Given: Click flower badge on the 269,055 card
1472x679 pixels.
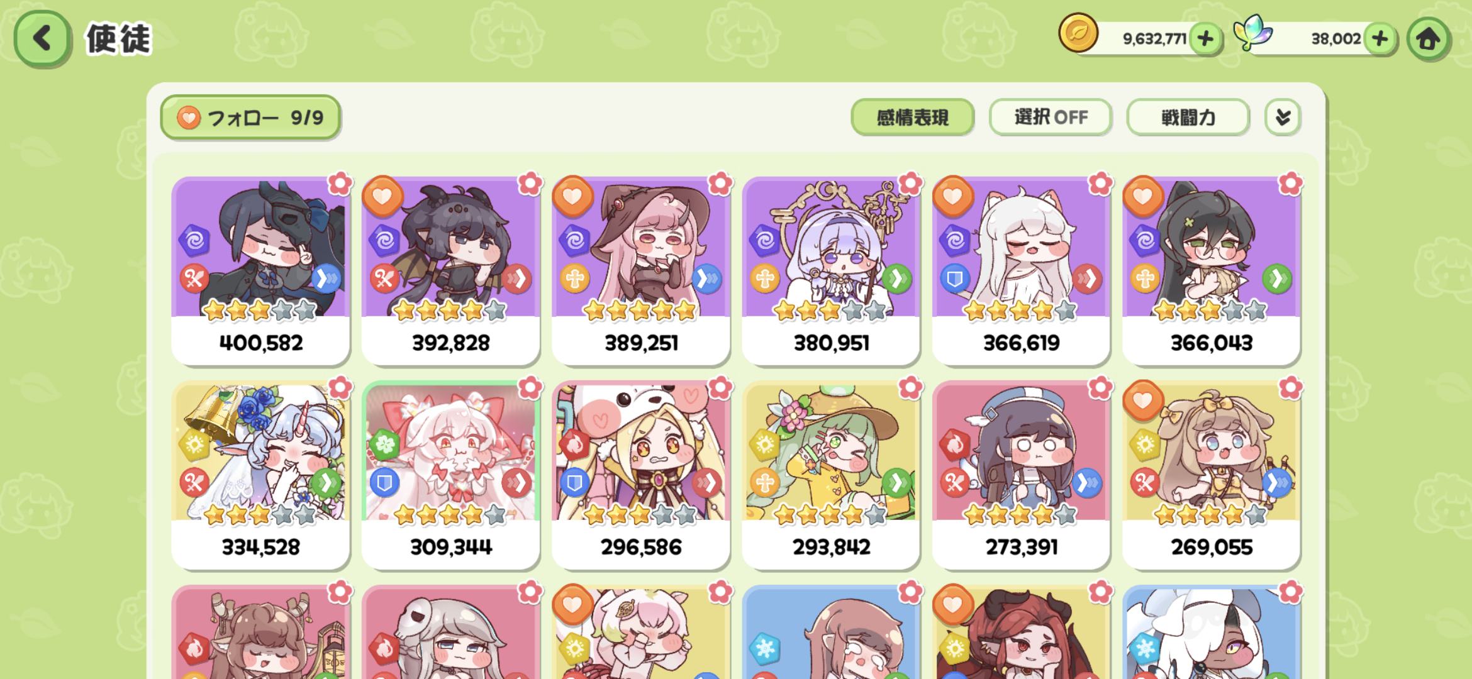Looking at the screenshot, I should (1290, 388).
